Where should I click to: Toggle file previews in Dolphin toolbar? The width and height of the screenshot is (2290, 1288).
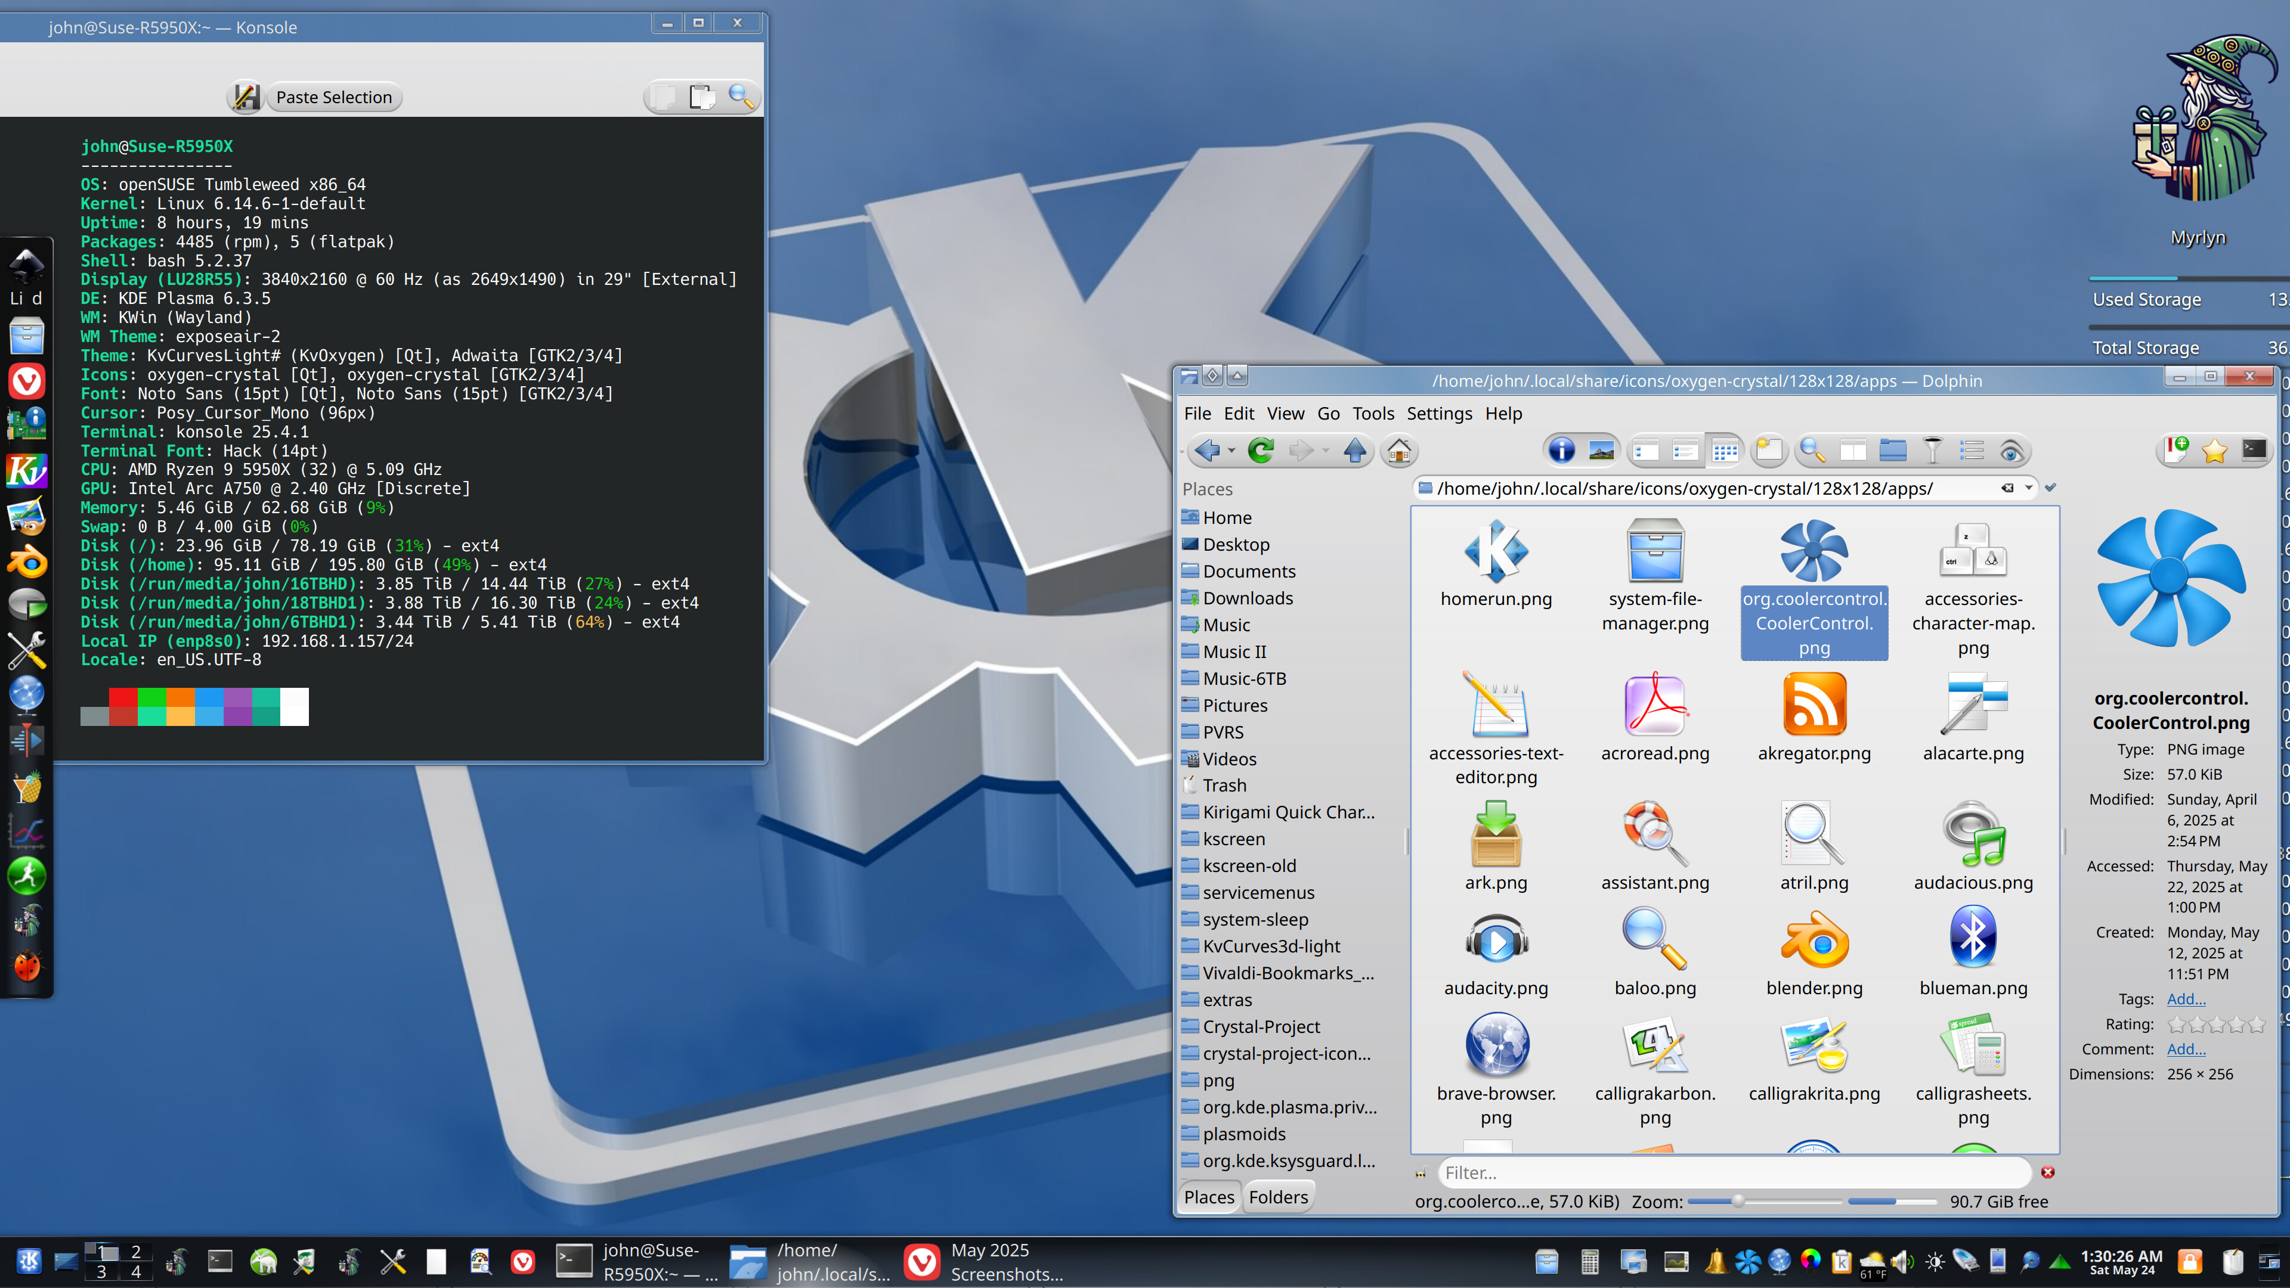(x=1602, y=451)
